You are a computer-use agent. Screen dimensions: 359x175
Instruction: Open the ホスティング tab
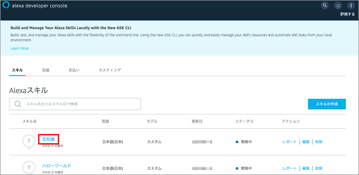[109, 70]
